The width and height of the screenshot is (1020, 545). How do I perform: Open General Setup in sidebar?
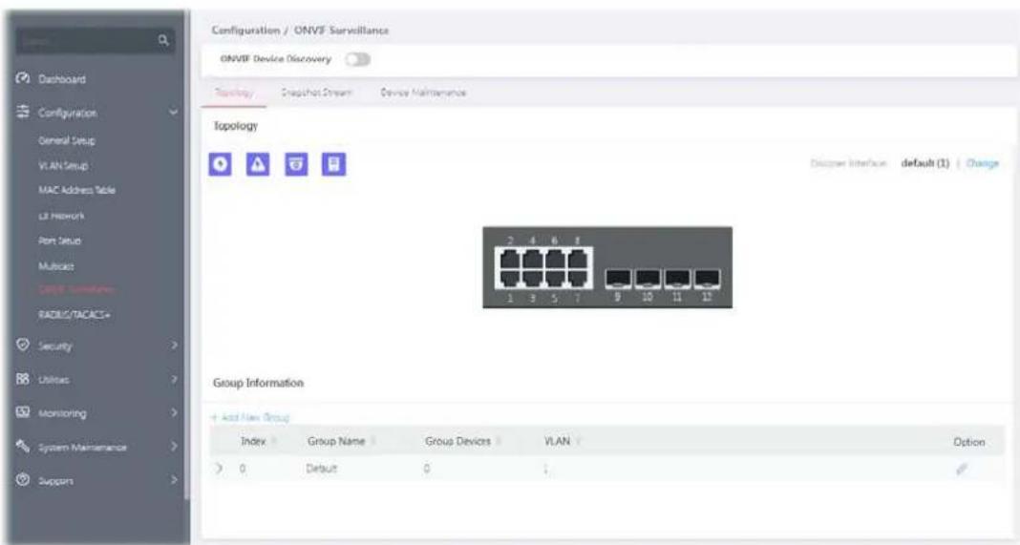(x=66, y=140)
